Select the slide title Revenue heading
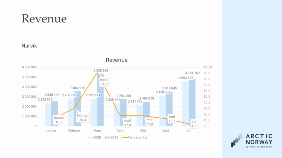Image resolution: width=282 pixels, height=158 pixels. click(x=44, y=19)
